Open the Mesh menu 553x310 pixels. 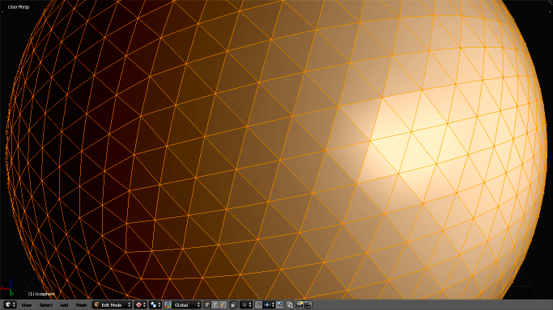(x=81, y=305)
